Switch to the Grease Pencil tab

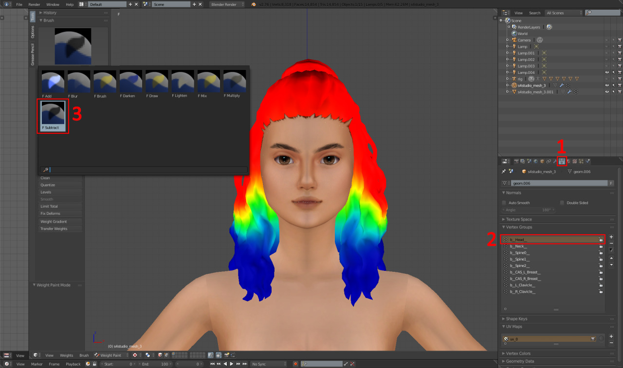(33, 54)
